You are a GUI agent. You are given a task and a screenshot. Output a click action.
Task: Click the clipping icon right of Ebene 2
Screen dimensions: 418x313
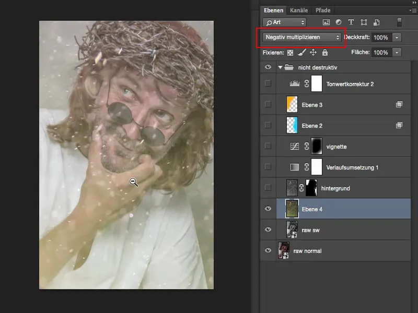[x=399, y=125]
